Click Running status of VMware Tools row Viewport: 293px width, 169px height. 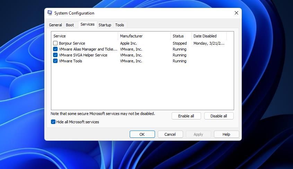179,61
